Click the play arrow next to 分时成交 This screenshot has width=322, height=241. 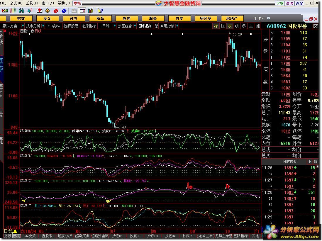click(310, 162)
